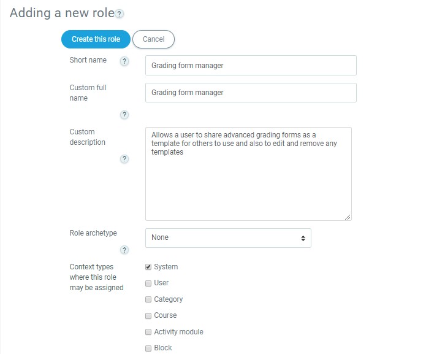426x354 pixels.
Task: Enable the User context checkbox
Action: [148, 283]
